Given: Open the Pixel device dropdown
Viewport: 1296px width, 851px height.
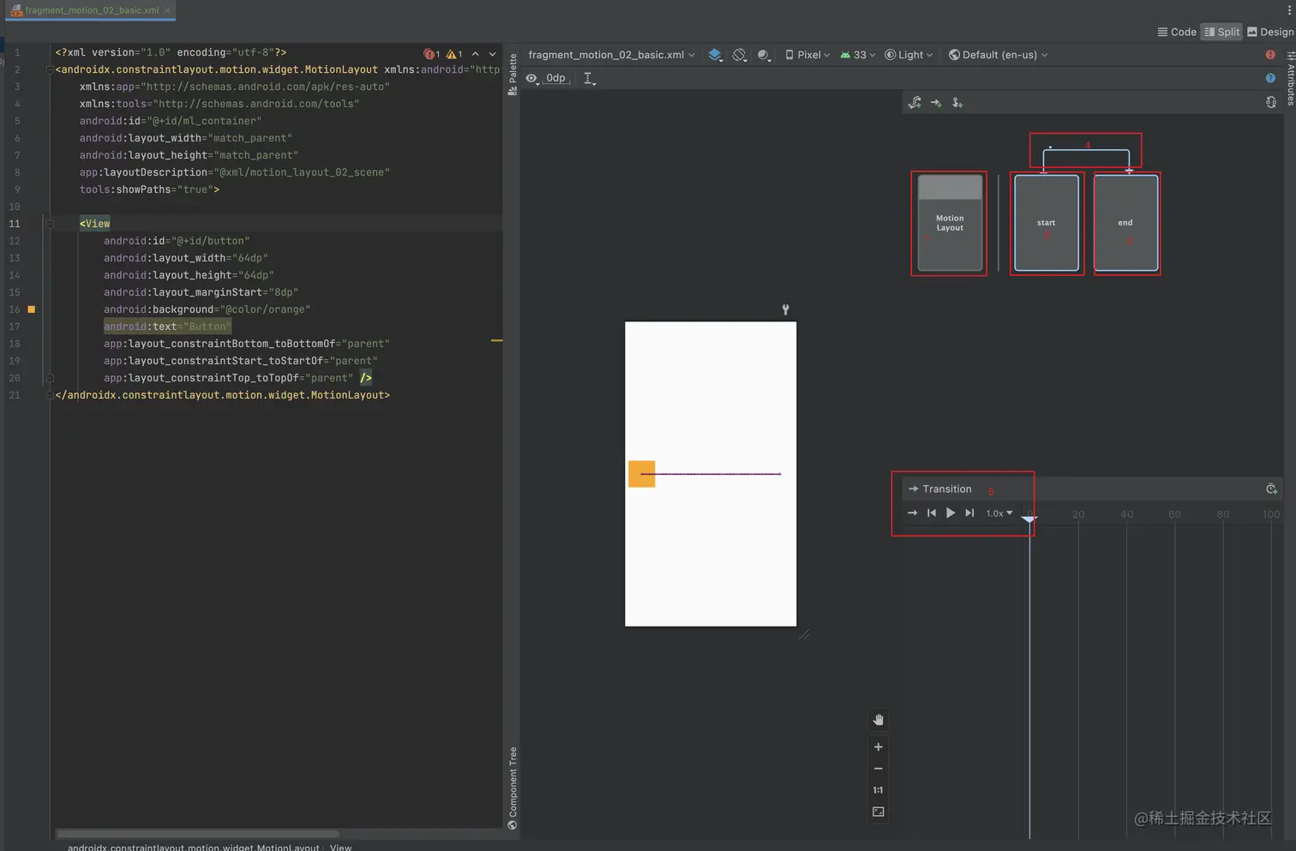Looking at the screenshot, I should (x=807, y=55).
